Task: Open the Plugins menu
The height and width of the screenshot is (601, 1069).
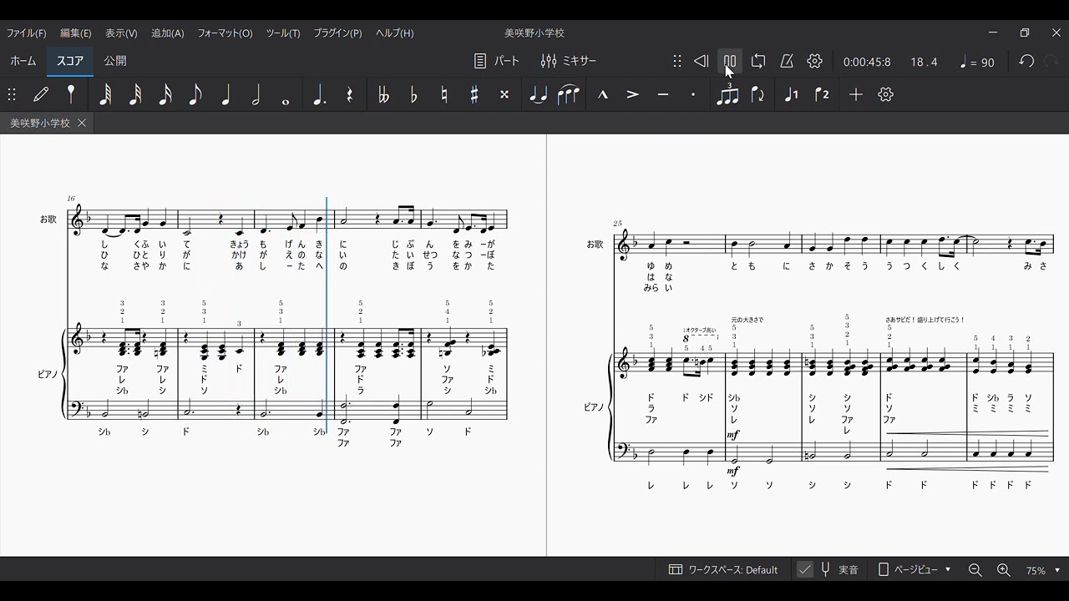Action: tap(337, 33)
